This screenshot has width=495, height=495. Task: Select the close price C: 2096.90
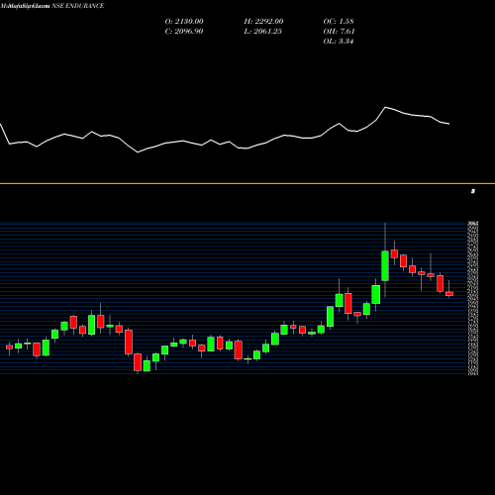pyautogui.click(x=184, y=32)
